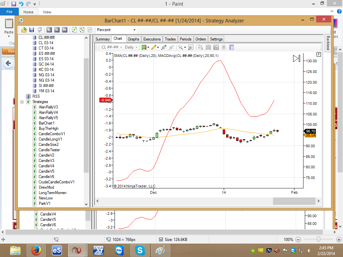Open the CL ##-## instrument dropdown in chart toolbar
Viewport: 343px width, 257px height.
click(112, 47)
